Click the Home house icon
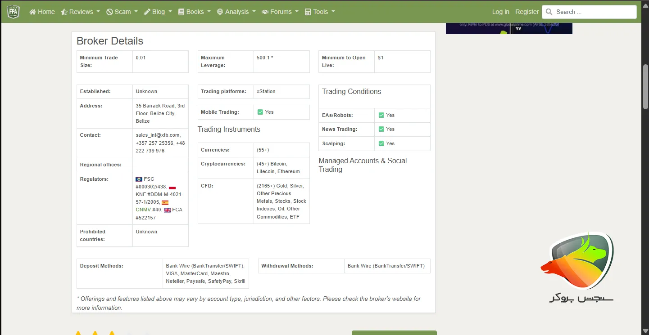 [x=32, y=12]
